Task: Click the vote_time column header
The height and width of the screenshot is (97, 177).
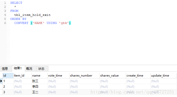Action: point(58,76)
